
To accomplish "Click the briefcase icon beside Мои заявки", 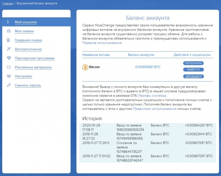I will (x=9, y=31).
